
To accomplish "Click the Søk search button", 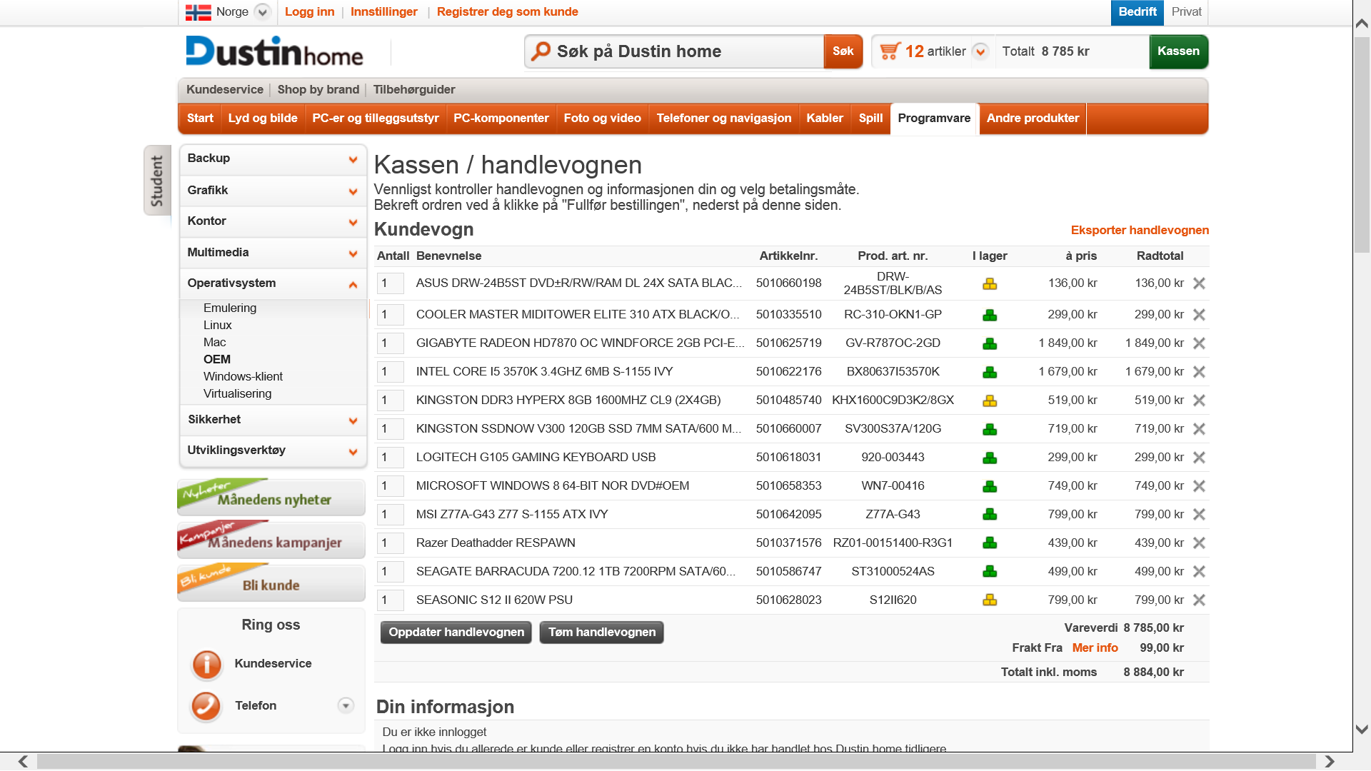I will coord(843,51).
